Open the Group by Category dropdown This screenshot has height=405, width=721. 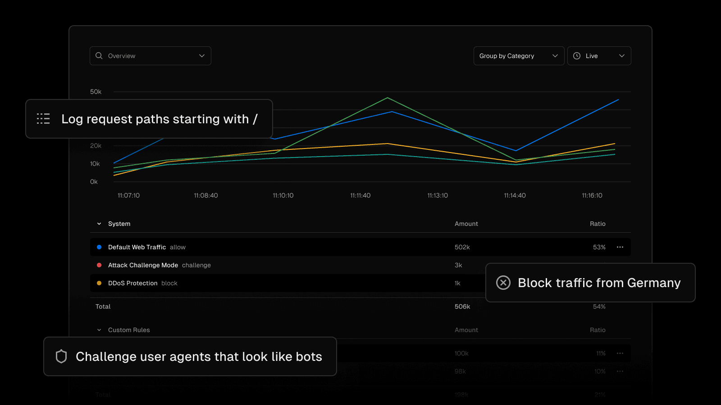click(x=519, y=56)
